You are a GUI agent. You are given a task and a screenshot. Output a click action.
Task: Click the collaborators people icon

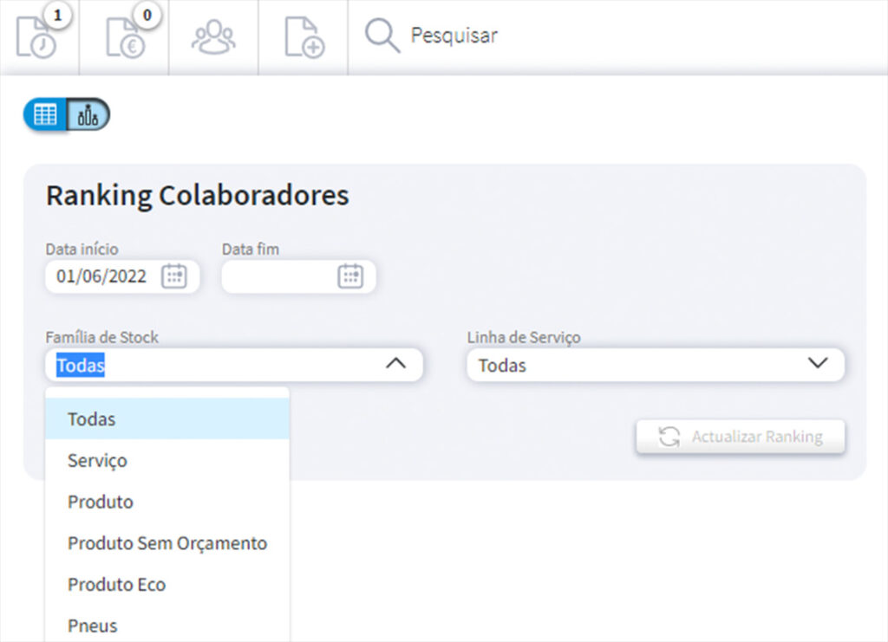tap(213, 36)
